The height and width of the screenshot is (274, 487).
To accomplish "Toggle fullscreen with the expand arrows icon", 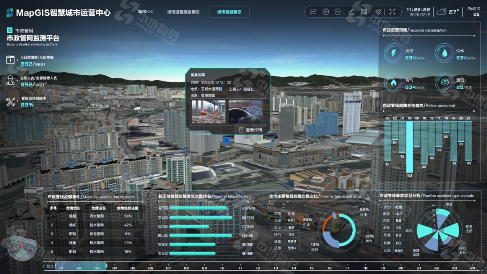I will 392,12.
